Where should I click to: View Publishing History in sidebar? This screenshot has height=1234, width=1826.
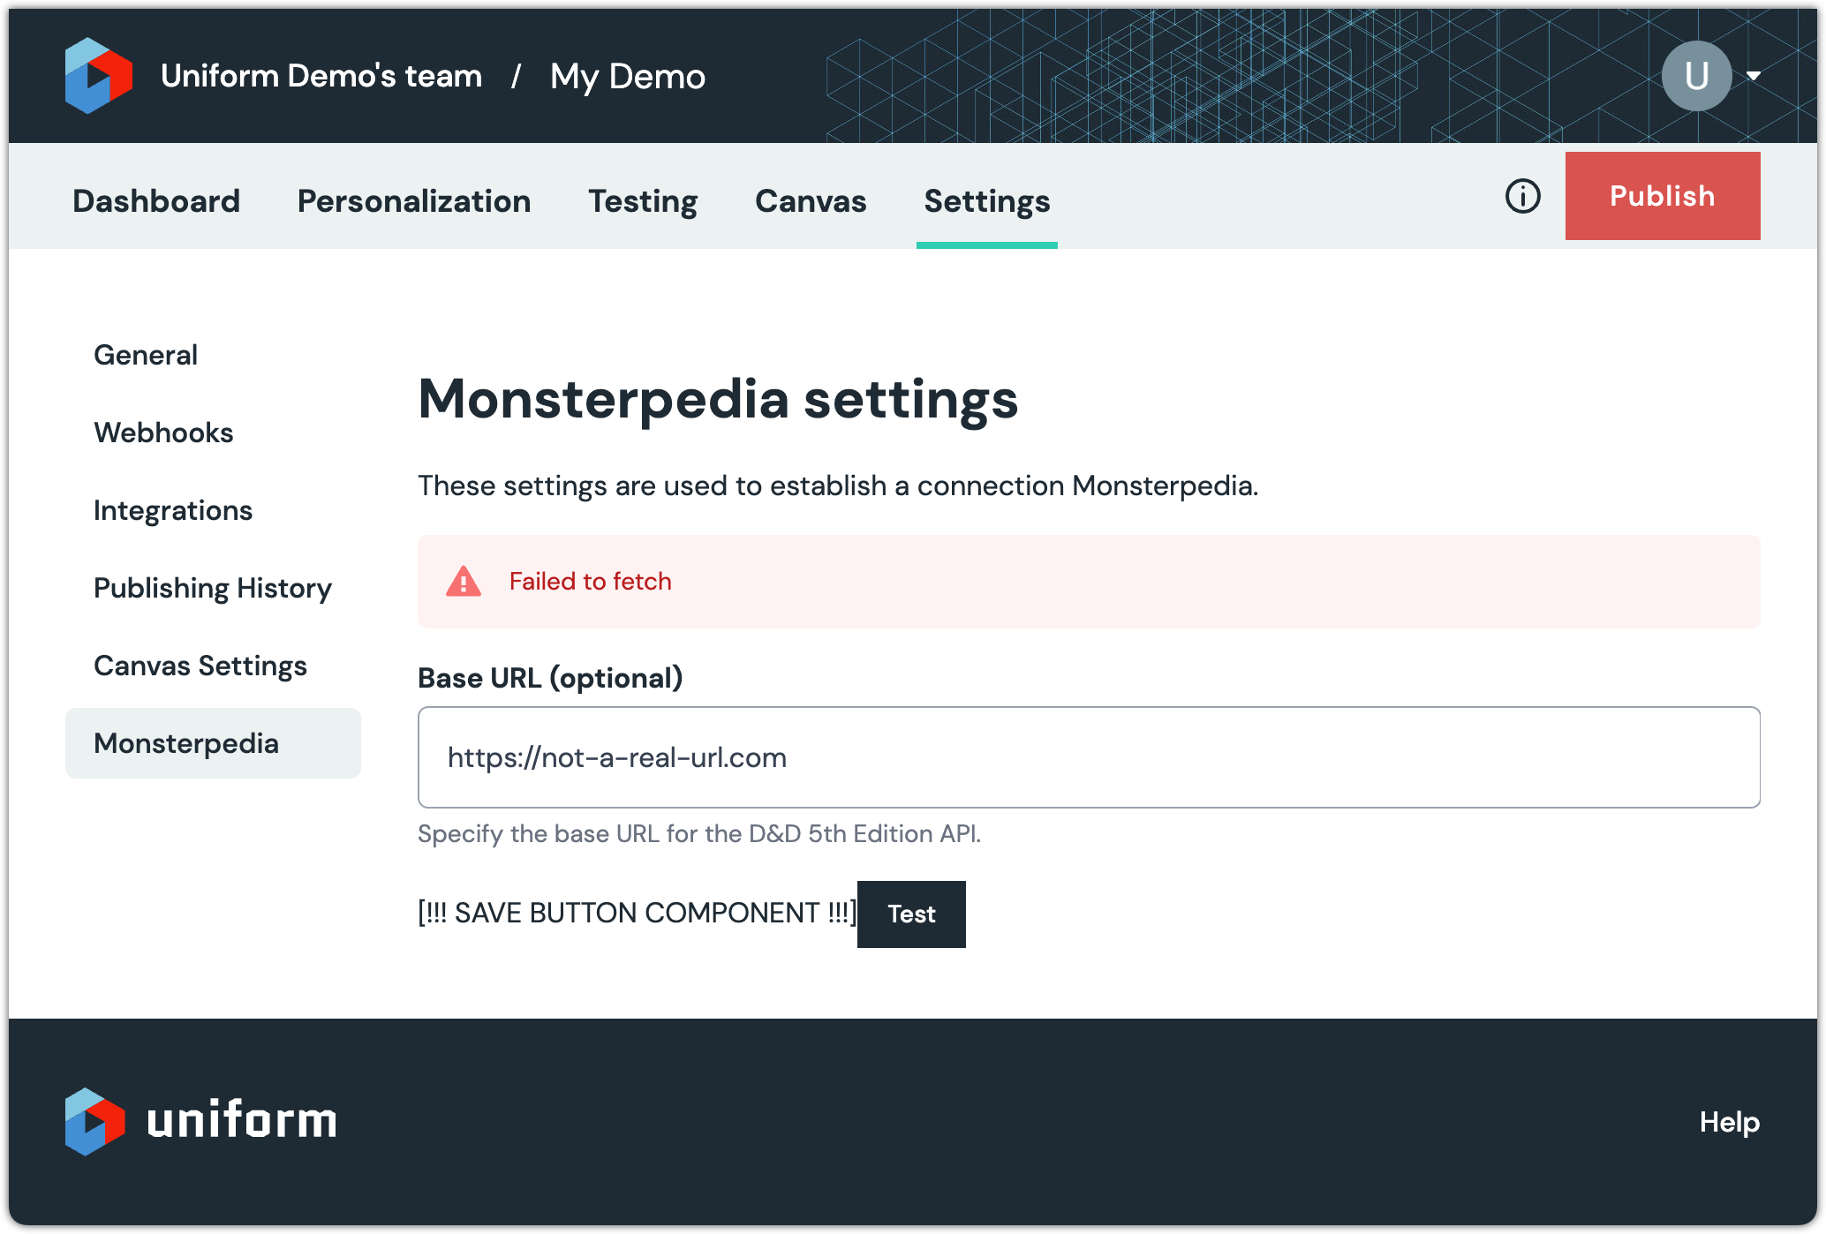(213, 588)
